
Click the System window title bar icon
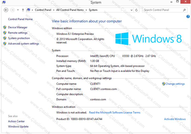[4, 2]
